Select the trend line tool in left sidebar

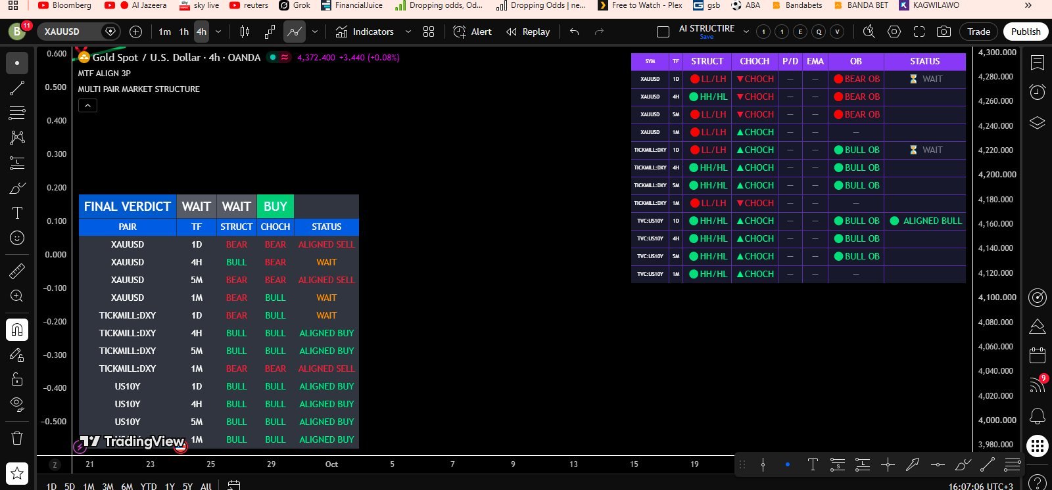17,88
